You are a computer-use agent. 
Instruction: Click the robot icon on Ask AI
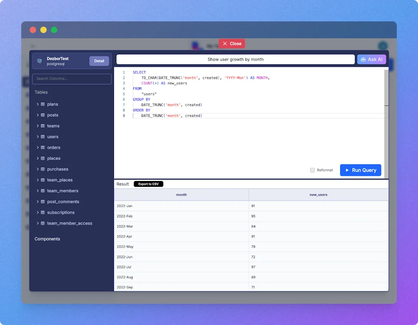[x=363, y=60]
